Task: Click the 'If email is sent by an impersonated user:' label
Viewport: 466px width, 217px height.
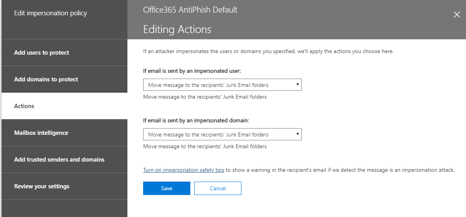Action: pyautogui.click(x=192, y=71)
